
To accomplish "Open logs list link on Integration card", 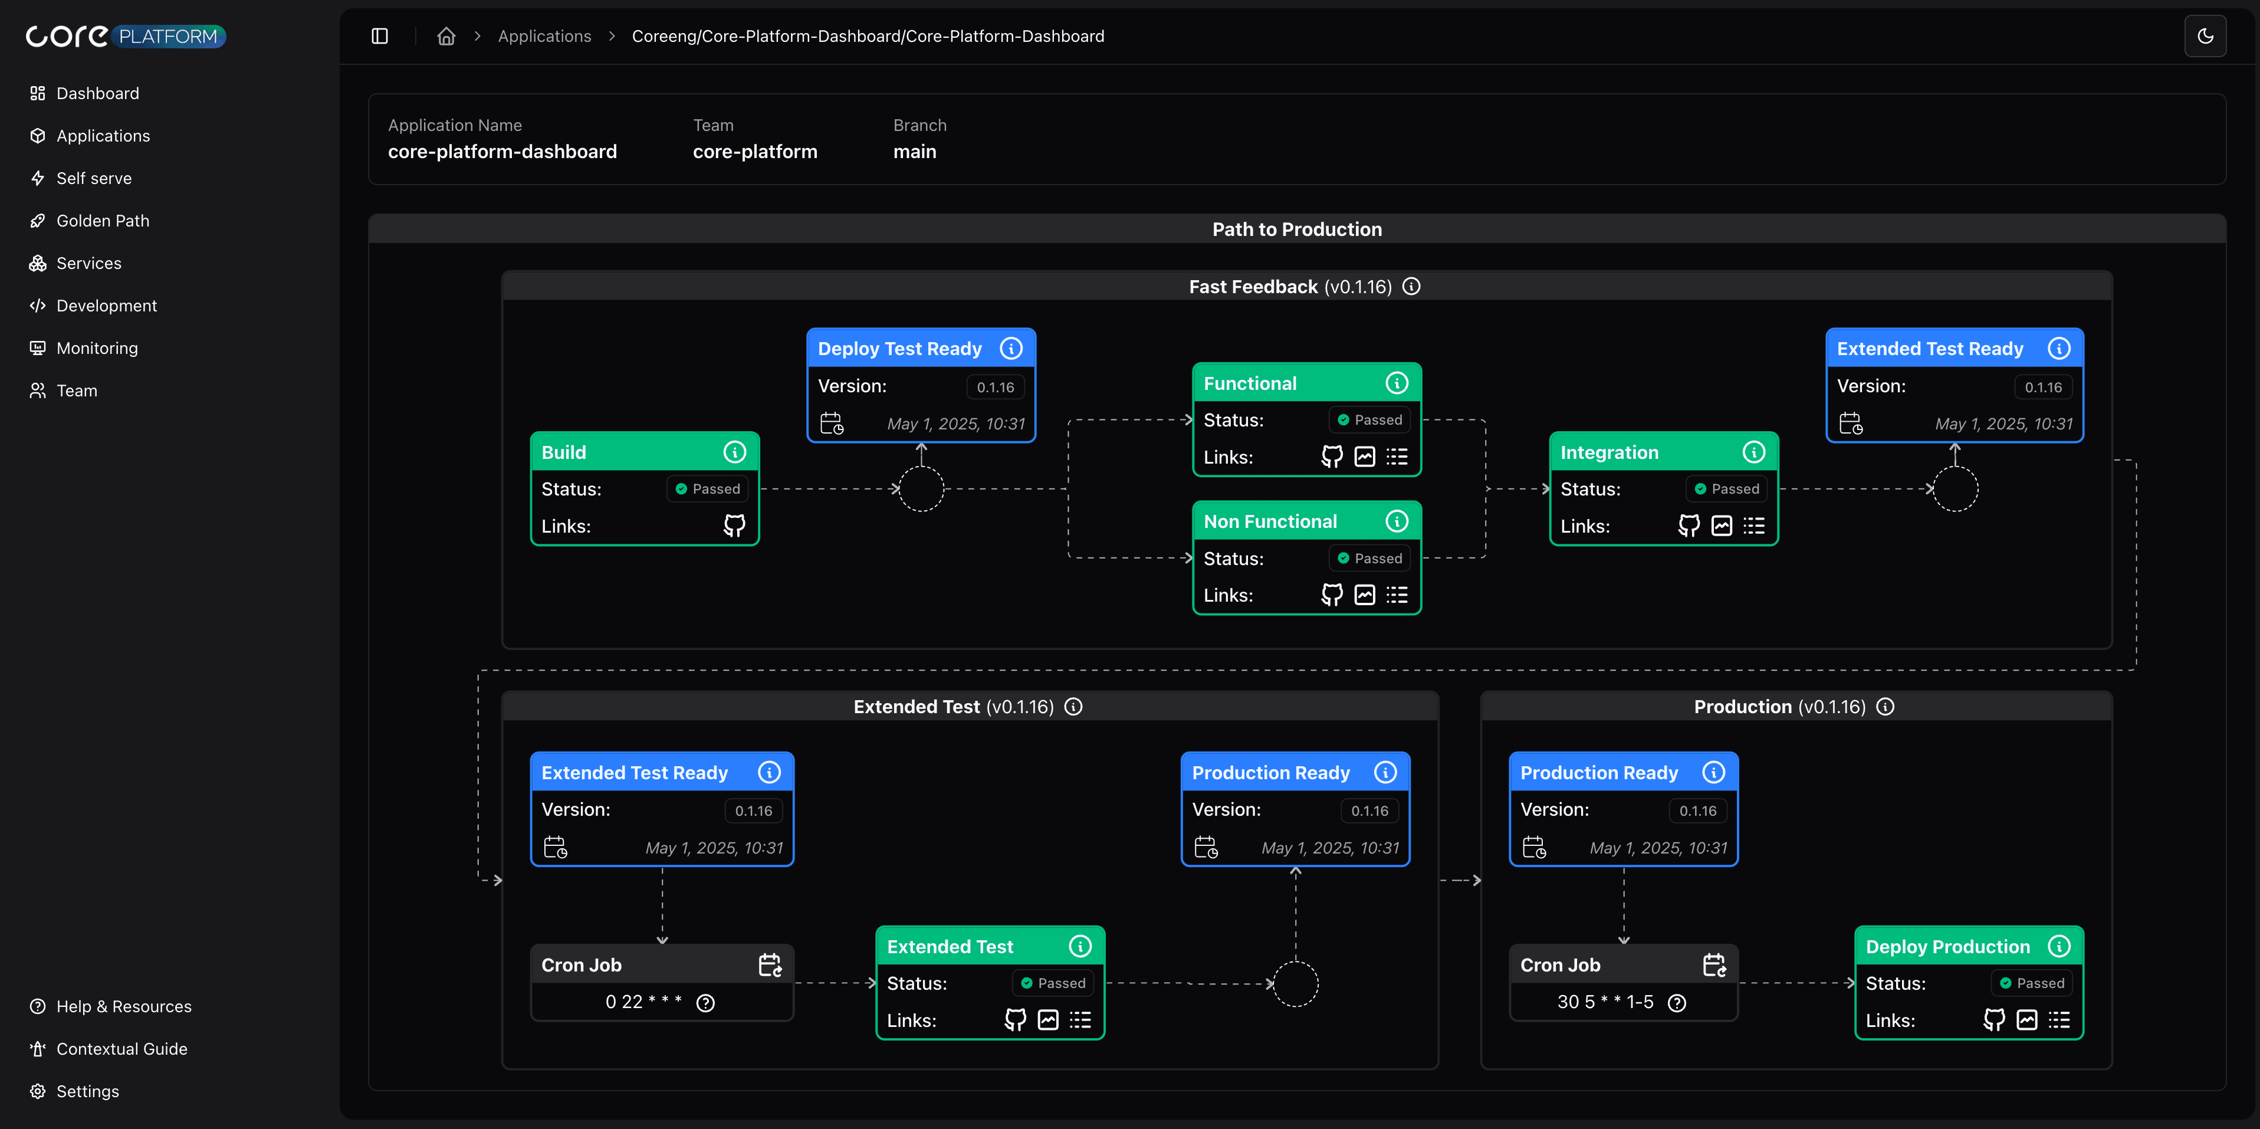I will [x=1753, y=526].
